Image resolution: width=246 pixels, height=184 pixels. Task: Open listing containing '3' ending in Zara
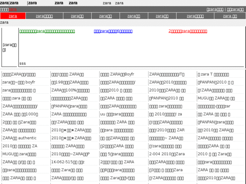click(166, 170)
